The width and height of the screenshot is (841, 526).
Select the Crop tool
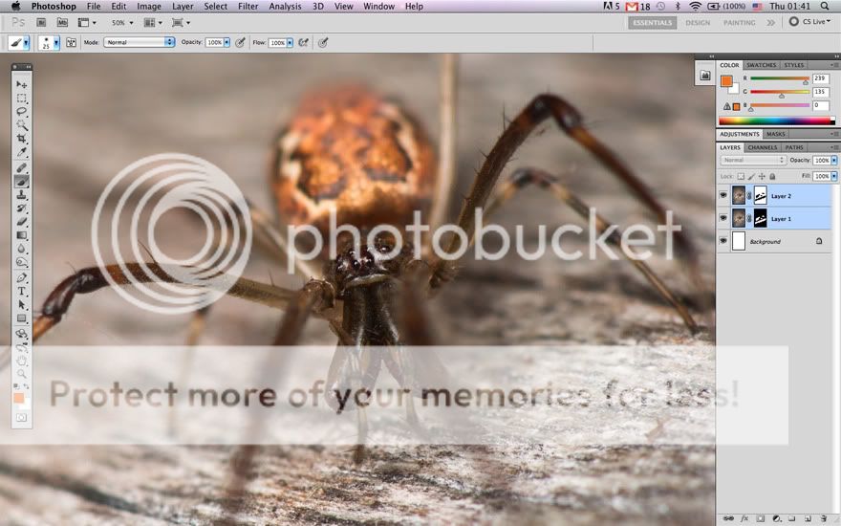coord(21,139)
